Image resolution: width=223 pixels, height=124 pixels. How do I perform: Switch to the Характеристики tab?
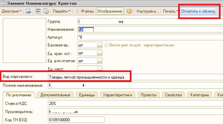coord(117,95)
